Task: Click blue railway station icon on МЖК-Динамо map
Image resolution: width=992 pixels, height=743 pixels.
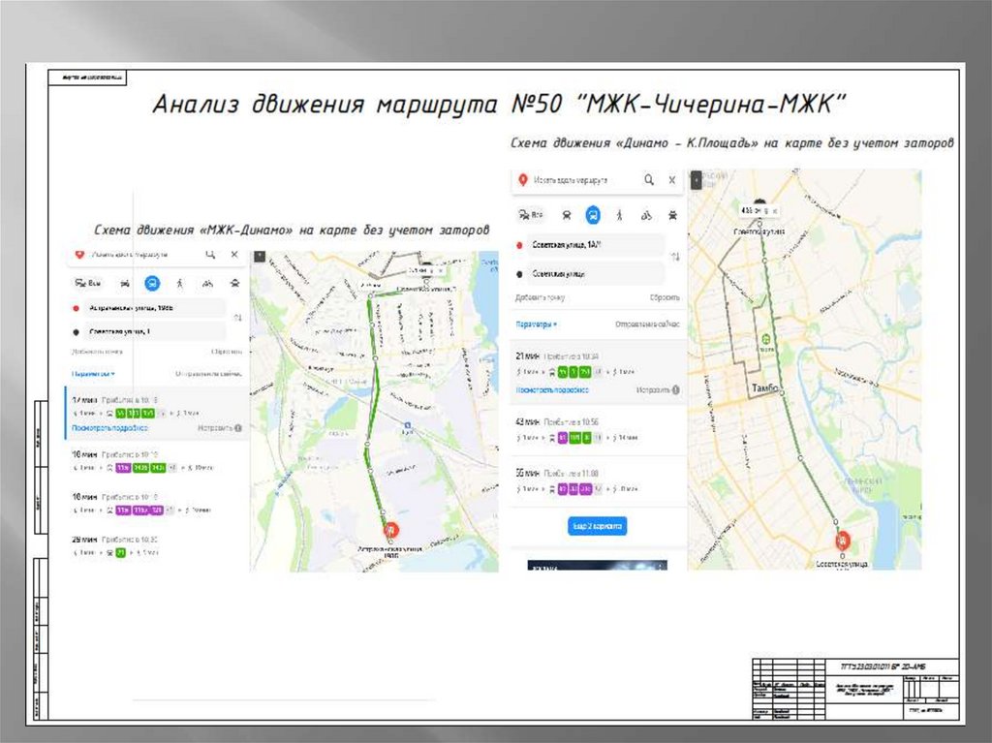Action: coord(408,425)
